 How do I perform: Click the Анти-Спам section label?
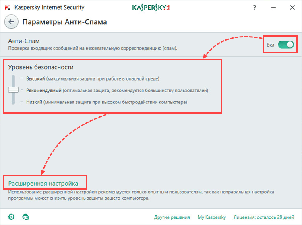click(24, 41)
